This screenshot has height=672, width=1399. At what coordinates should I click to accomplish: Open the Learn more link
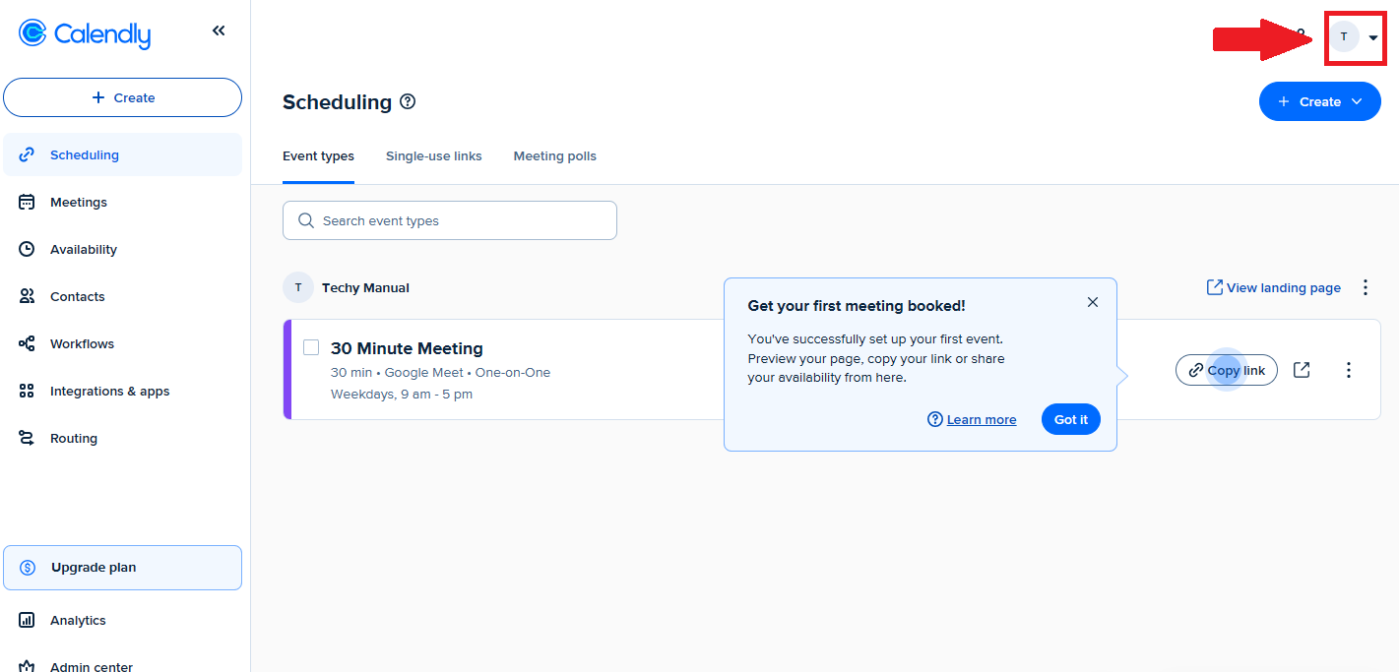click(x=981, y=420)
